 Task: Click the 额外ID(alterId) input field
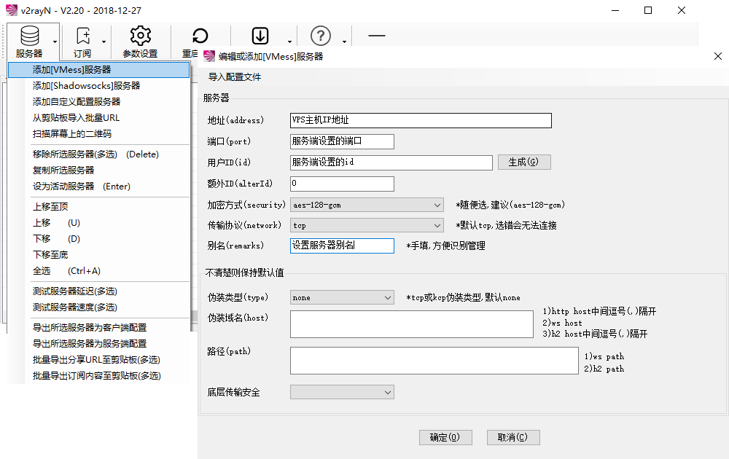coord(342,184)
